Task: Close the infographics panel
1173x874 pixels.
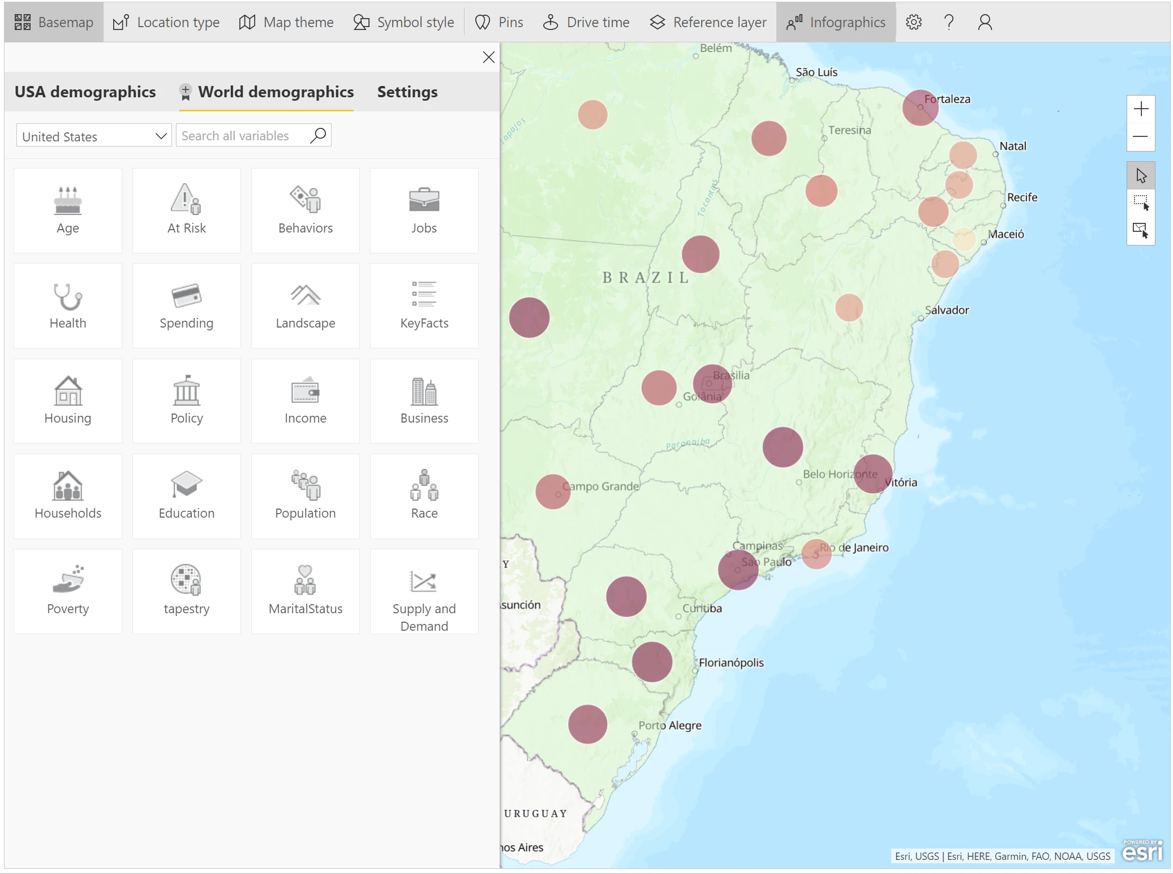Action: 489,57
